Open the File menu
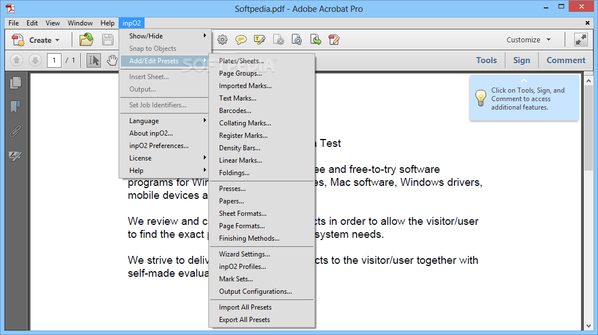Screen dimensions: 598x335 tap(14, 23)
